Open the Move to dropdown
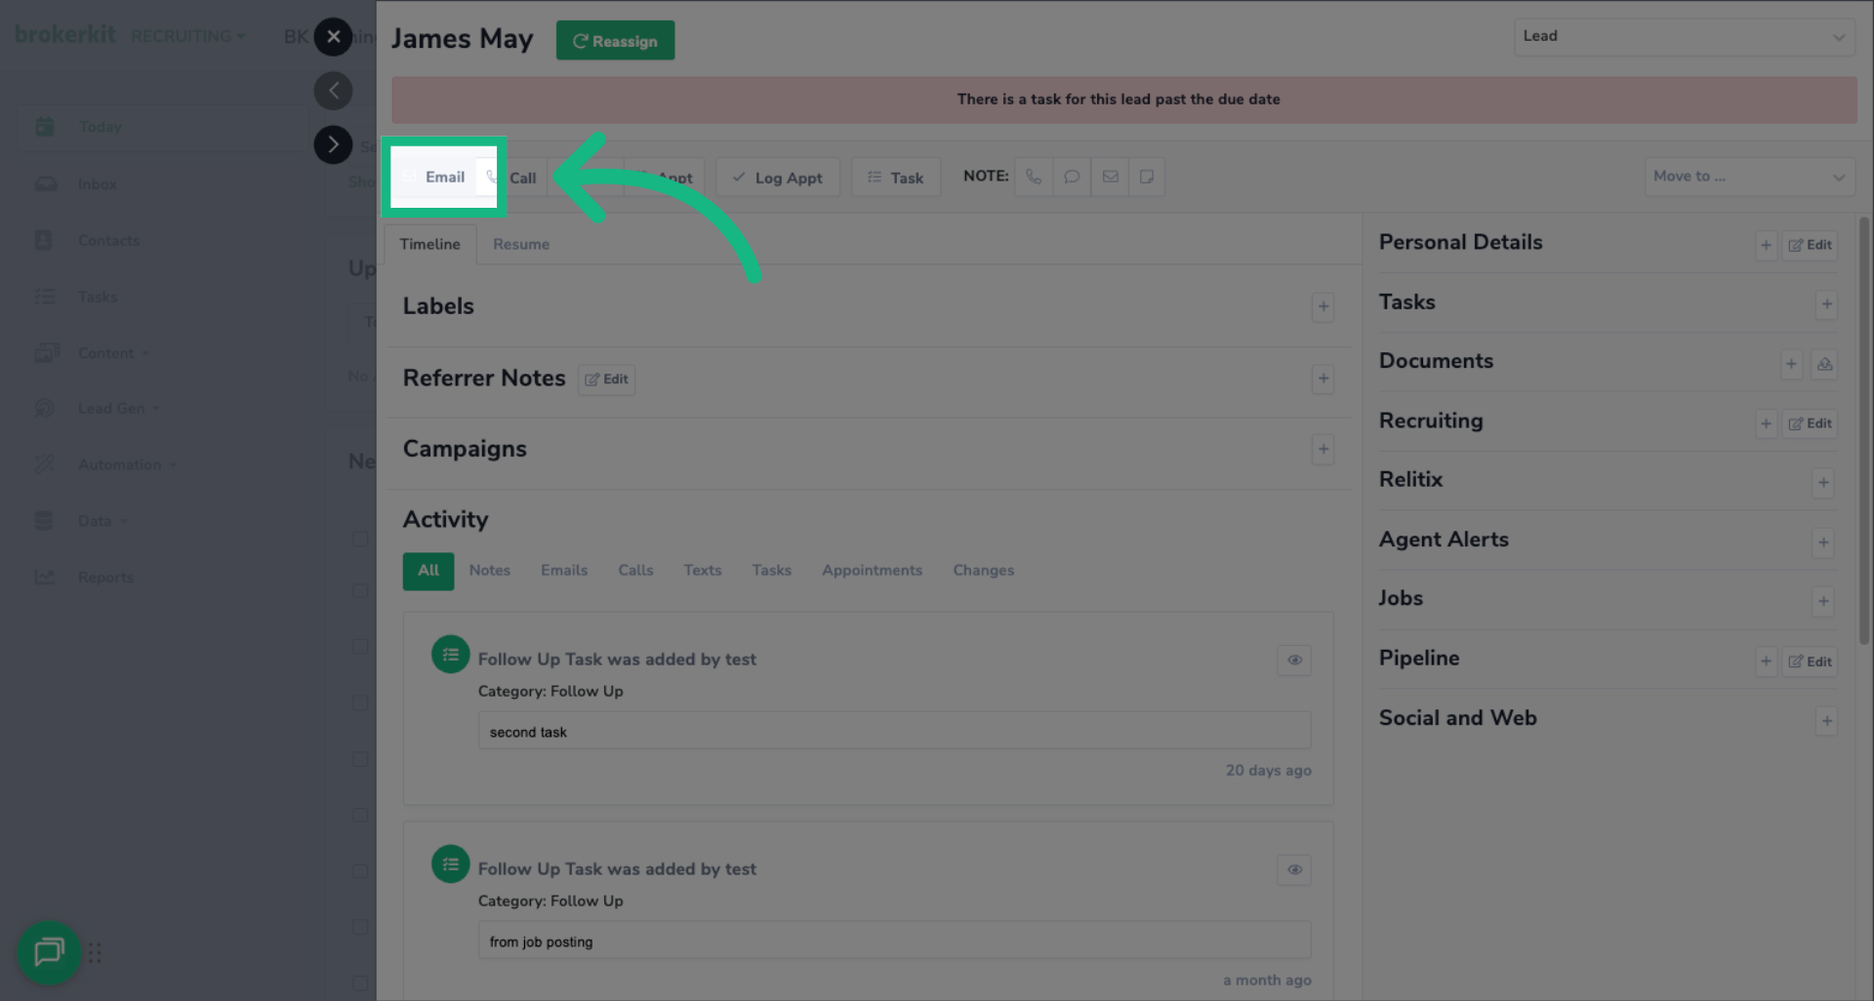 point(1750,177)
